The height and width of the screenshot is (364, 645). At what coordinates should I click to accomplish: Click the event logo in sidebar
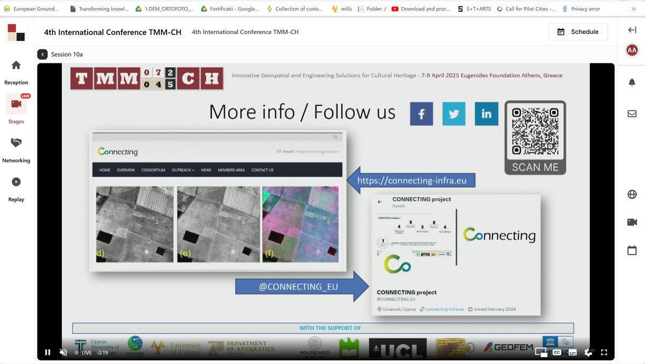[x=16, y=32]
